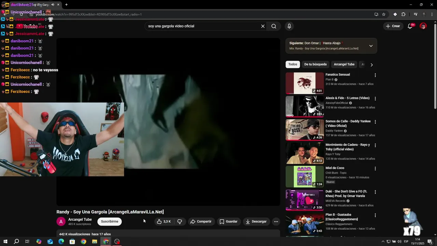437x246 pixels.
Task: Open the Miel de Coco thumbnail
Action: 305,177
